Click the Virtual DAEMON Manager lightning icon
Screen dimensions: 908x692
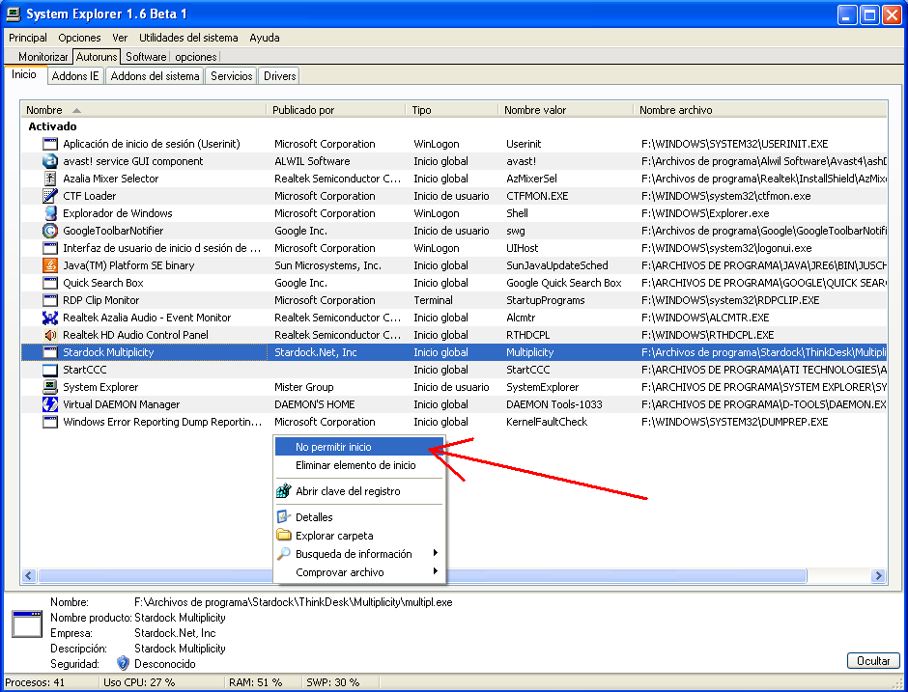click(x=50, y=404)
